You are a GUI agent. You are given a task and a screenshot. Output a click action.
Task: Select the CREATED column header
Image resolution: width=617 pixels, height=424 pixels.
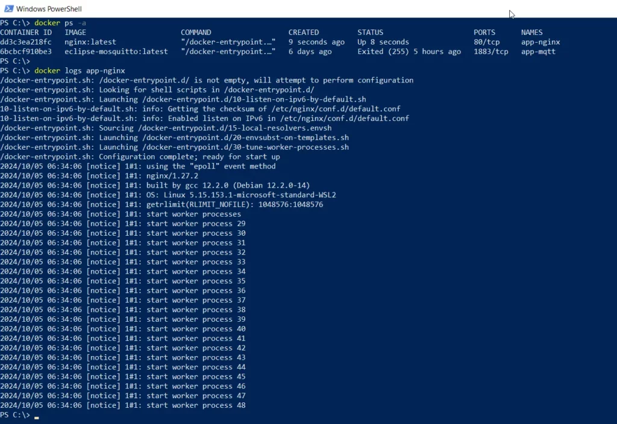coord(304,32)
